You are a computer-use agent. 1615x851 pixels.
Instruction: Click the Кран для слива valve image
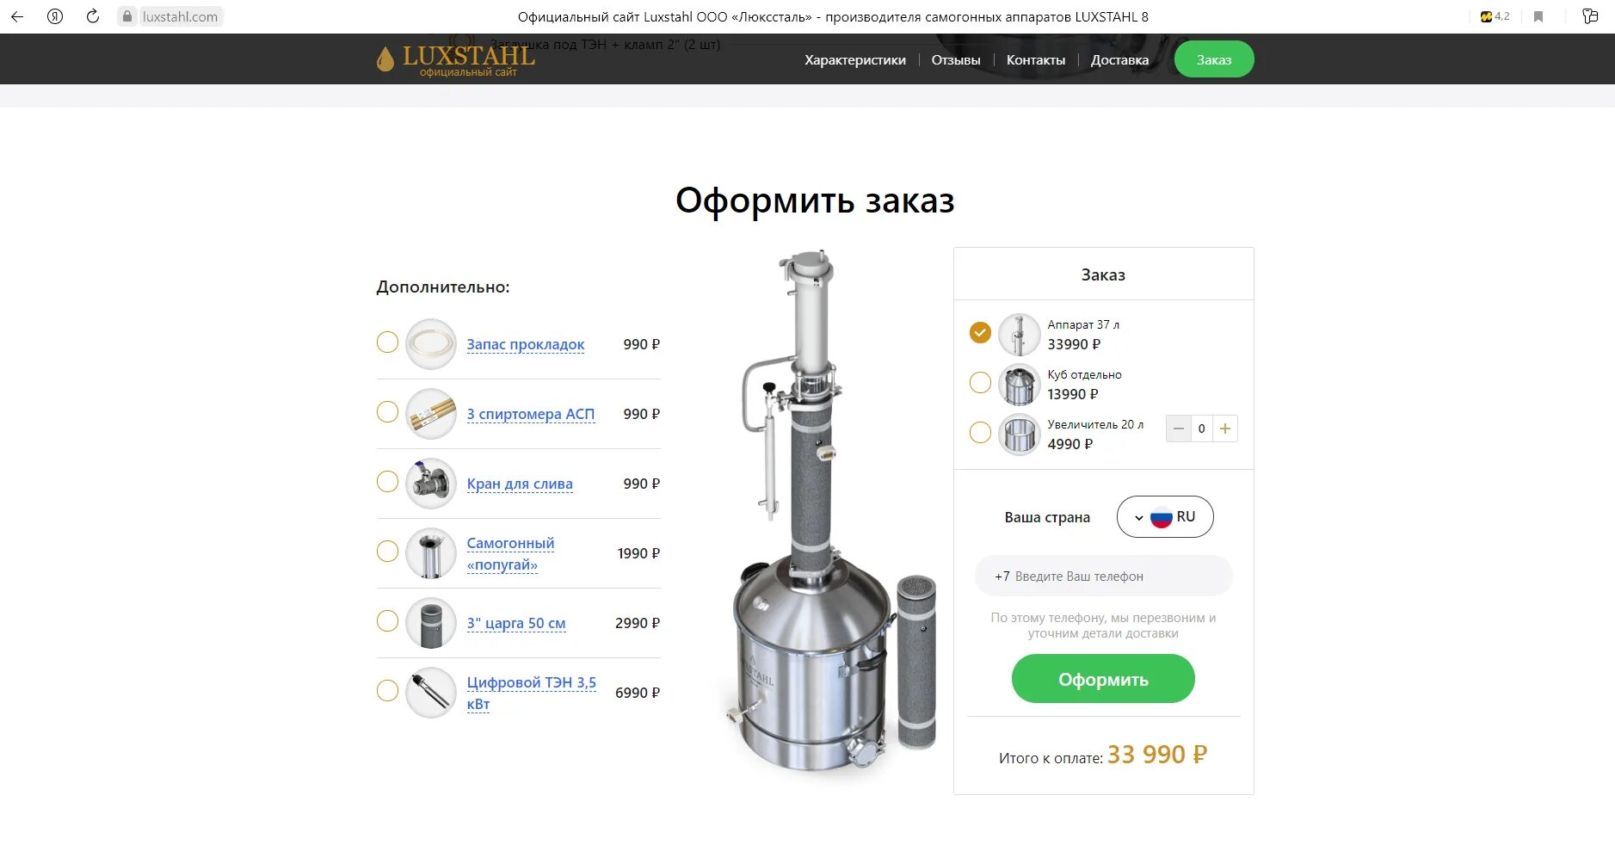tap(431, 484)
